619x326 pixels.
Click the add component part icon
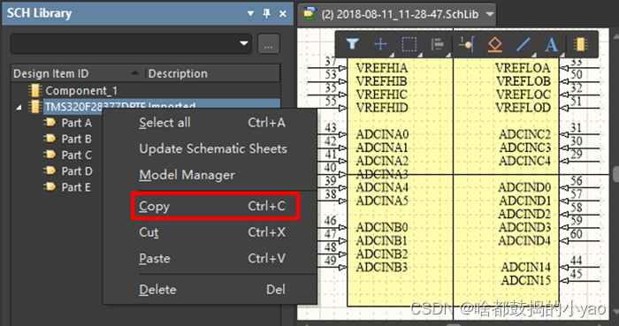coord(580,44)
